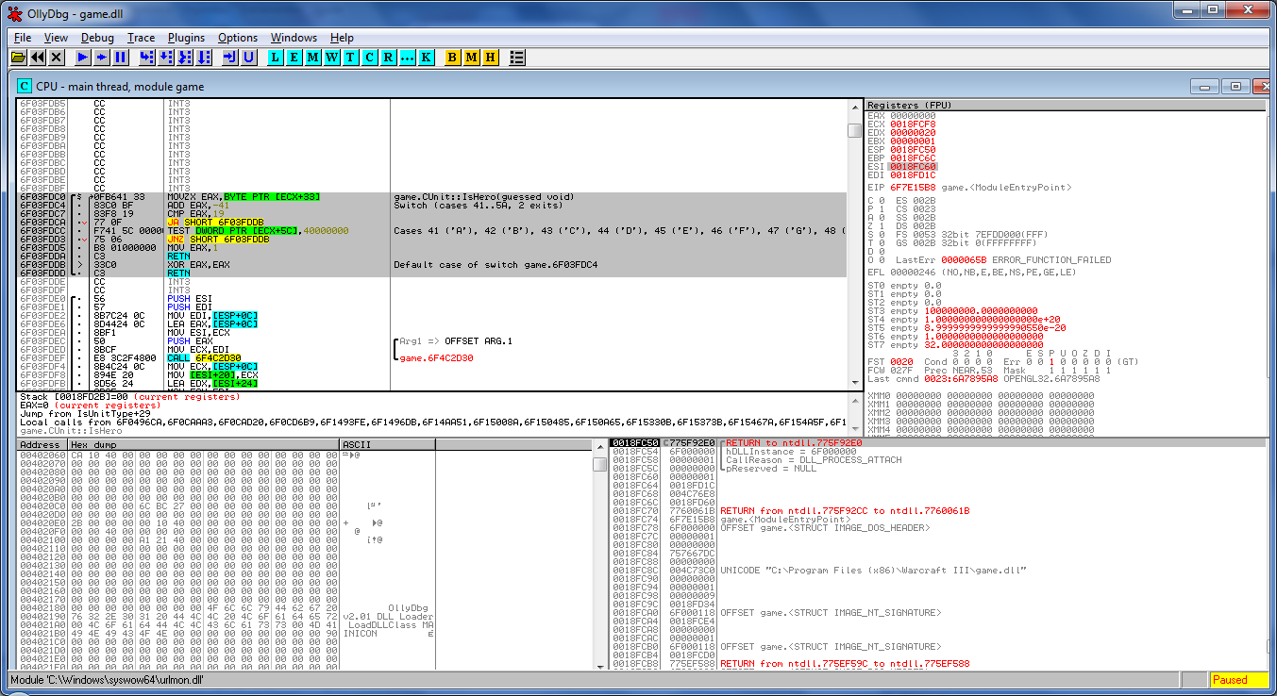1277x696 pixels.
Task: Open a file with the folder icon
Action: click(x=18, y=58)
